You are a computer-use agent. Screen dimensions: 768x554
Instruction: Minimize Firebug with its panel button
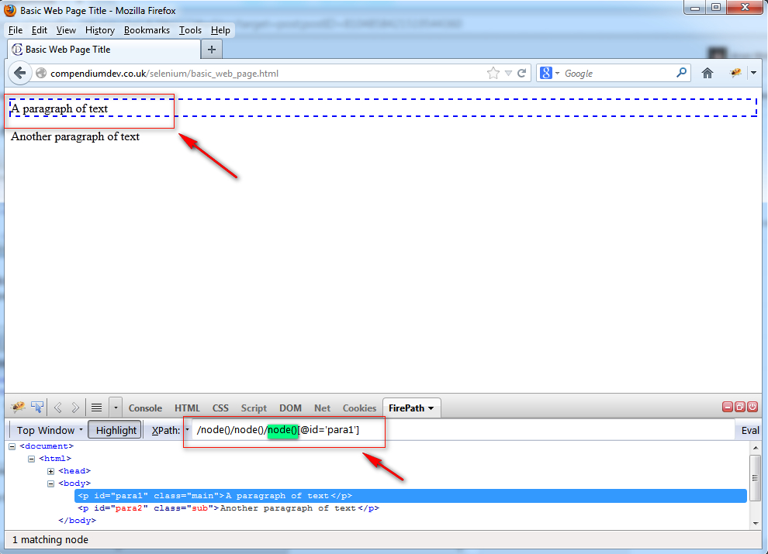point(728,406)
